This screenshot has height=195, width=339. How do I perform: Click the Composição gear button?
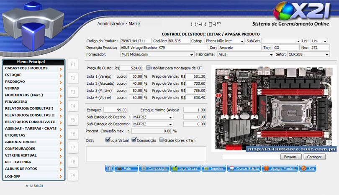pos(154,168)
